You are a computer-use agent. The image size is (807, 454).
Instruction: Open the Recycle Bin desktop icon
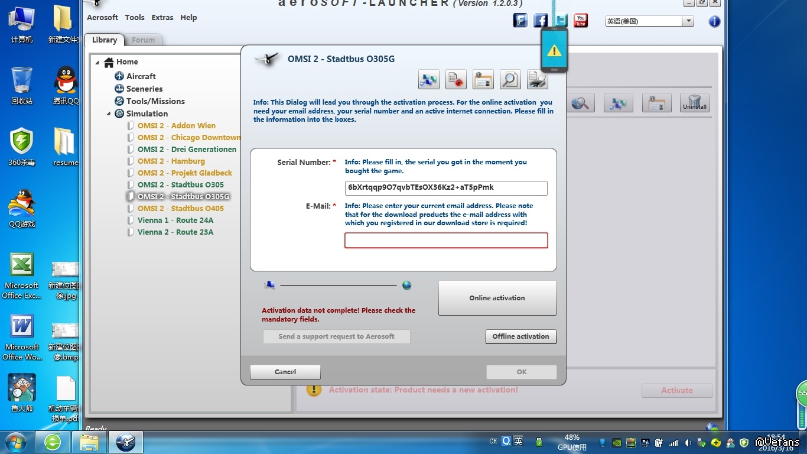coord(22,85)
